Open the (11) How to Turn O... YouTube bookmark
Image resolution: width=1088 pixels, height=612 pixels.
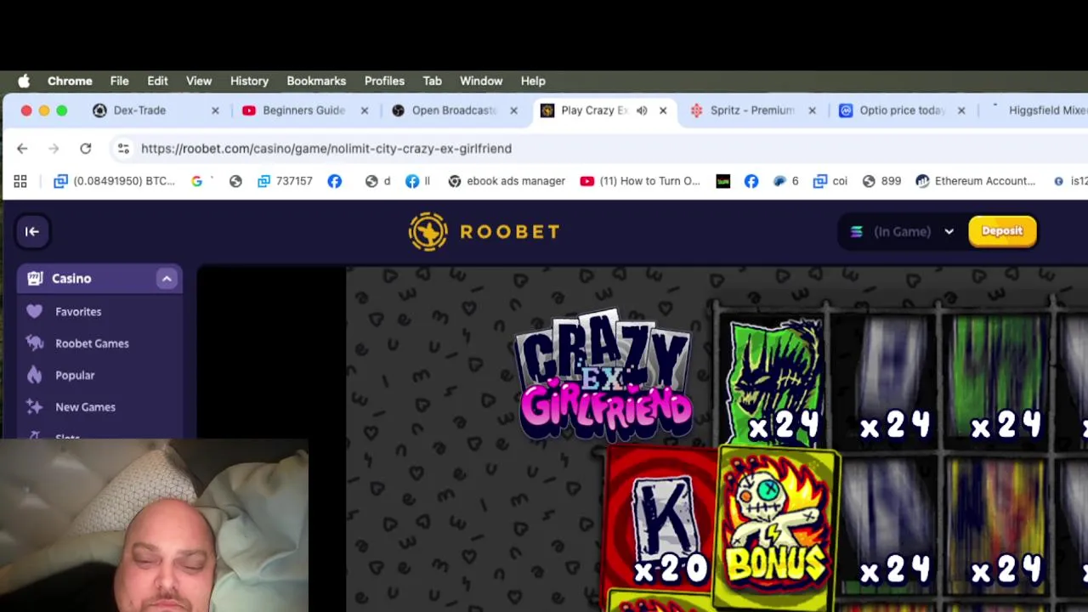point(640,181)
